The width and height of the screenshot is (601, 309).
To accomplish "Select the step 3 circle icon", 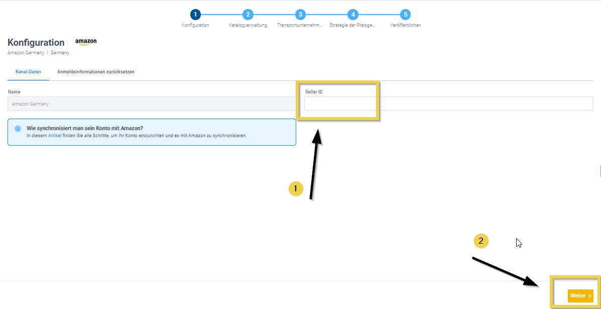I will pyautogui.click(x=300, y=15).
